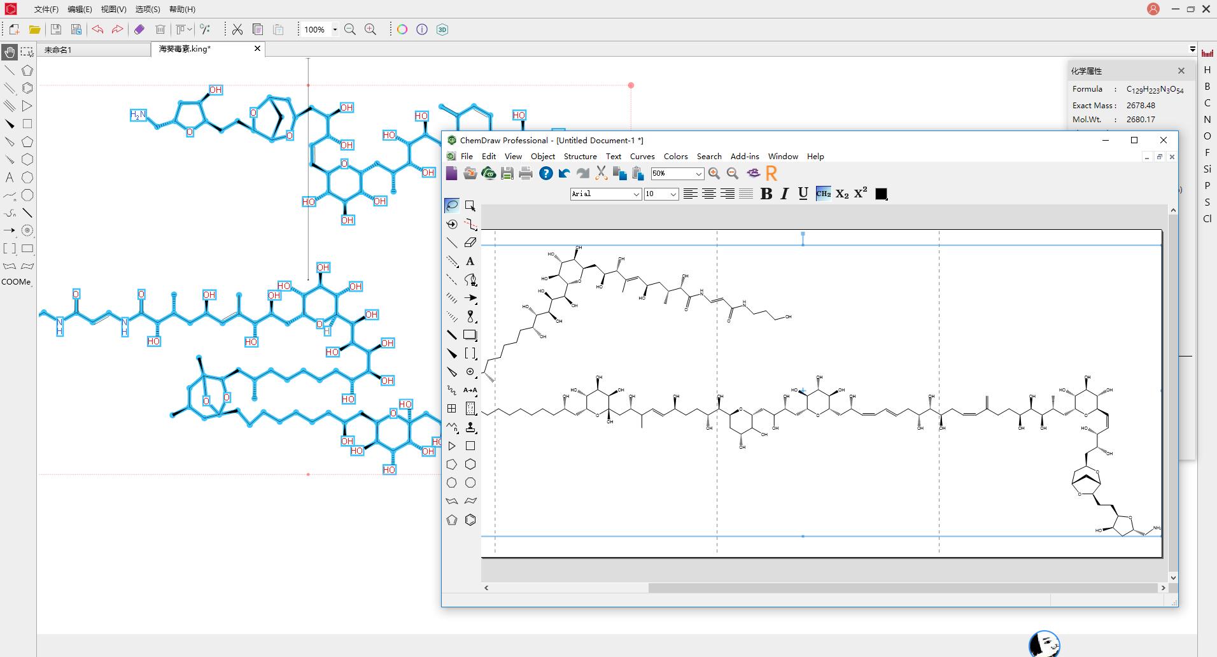Select the Text tool in ChemDraw palette
Image resolution: width=1217 pixels, height=657 pixels.
[x=470, y=261]
